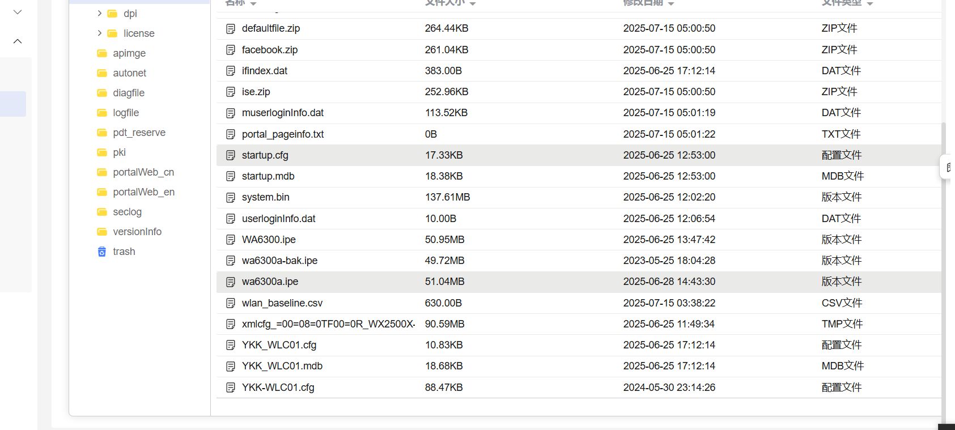This screenshot has width=955, height=430.
Task: Select the portalWeb_cn folder
Action: pyautogui.click(x=143, y=172)
